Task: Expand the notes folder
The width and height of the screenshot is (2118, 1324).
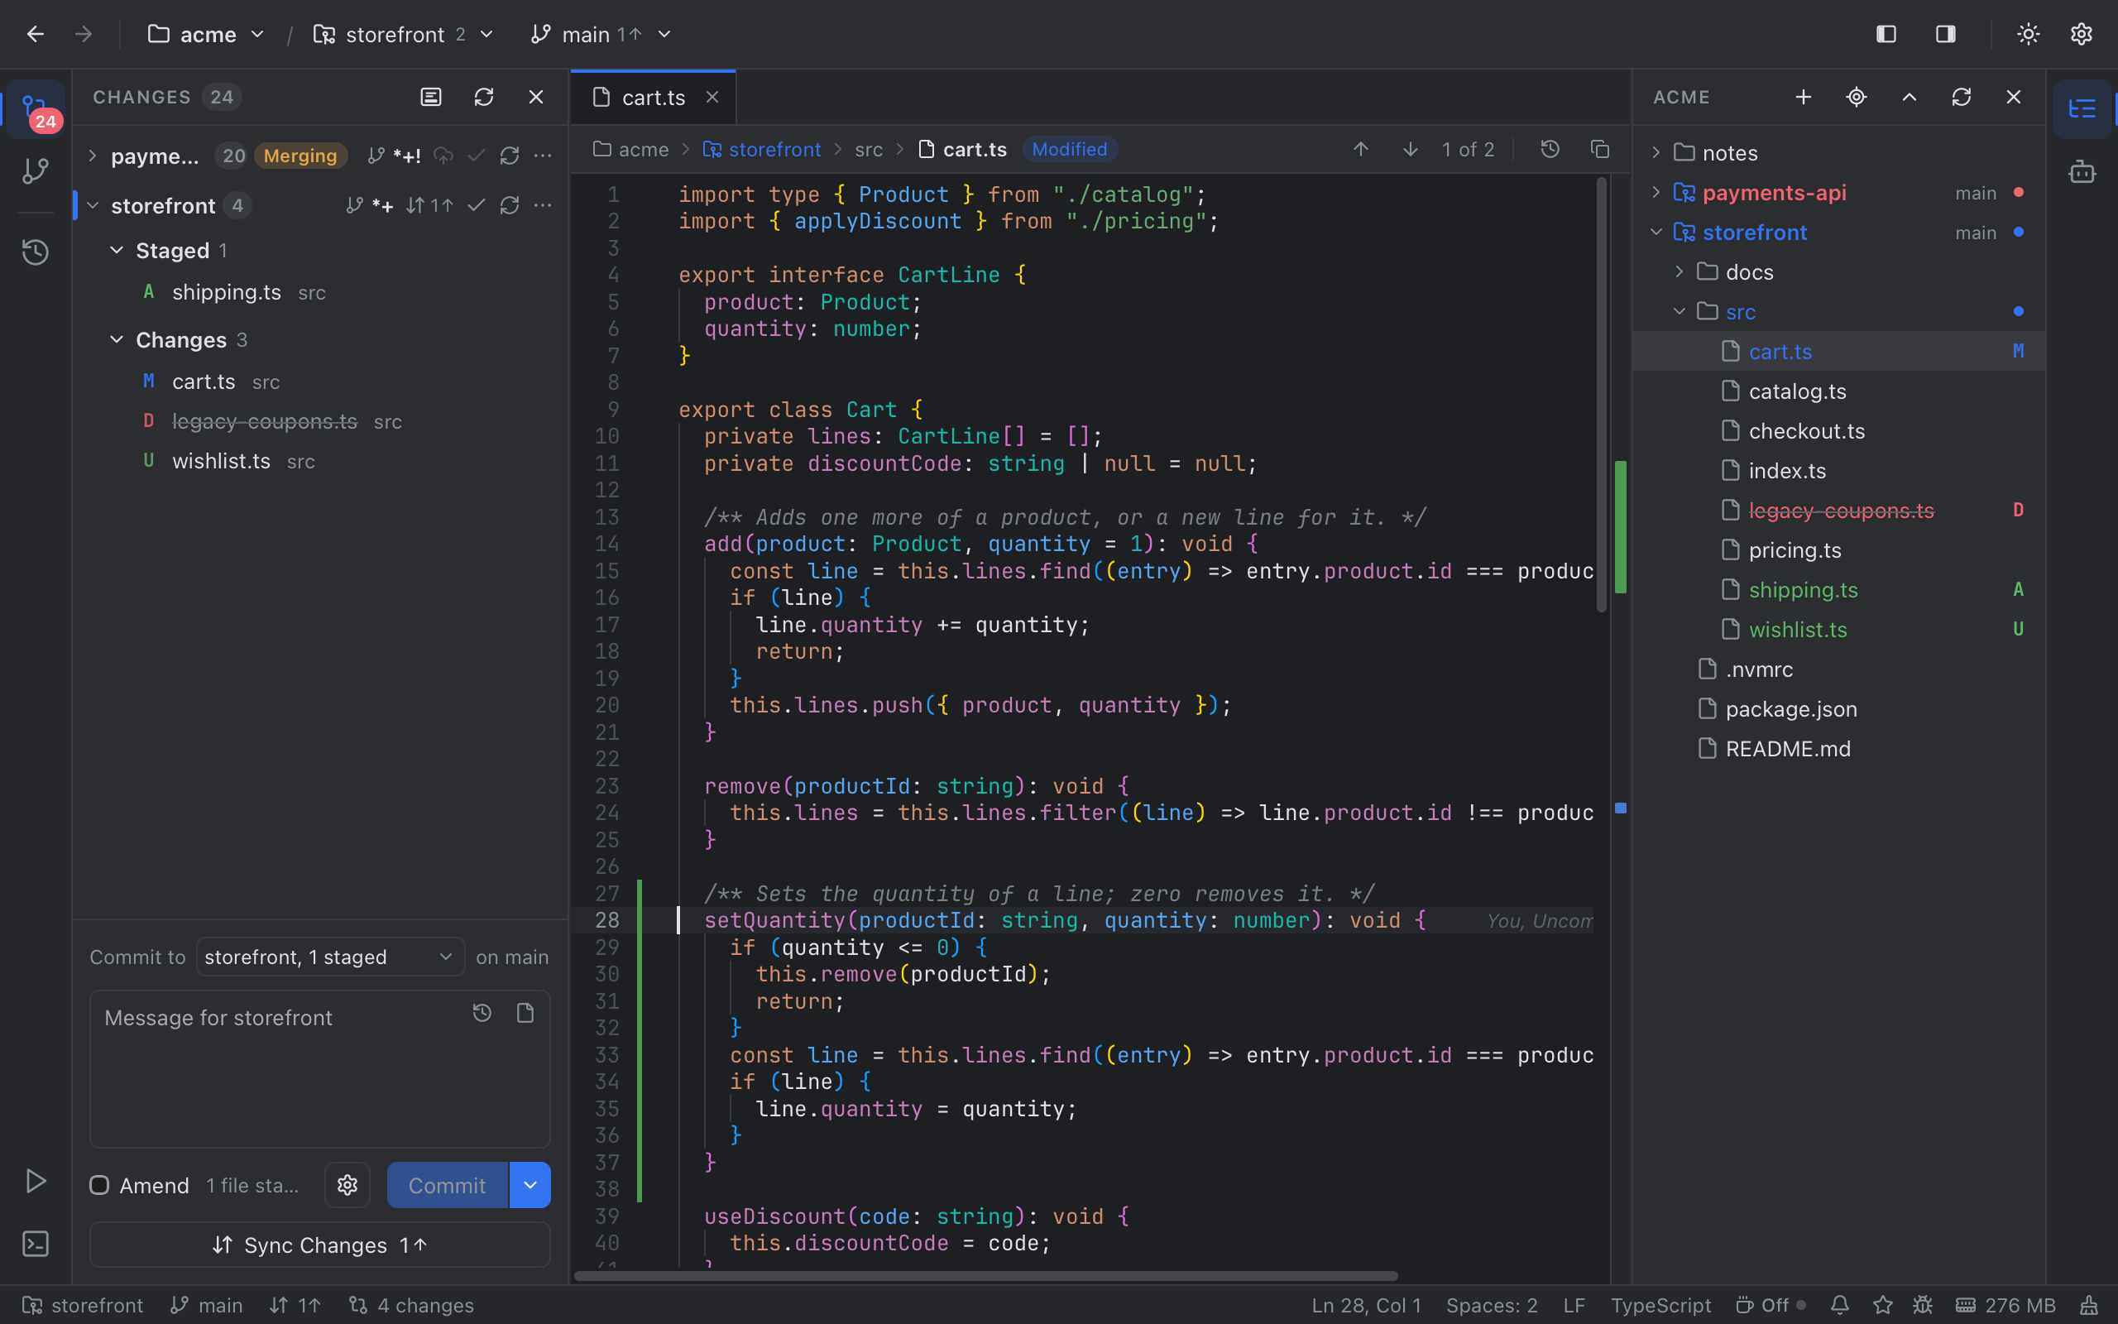Action: click(1656, 153)
